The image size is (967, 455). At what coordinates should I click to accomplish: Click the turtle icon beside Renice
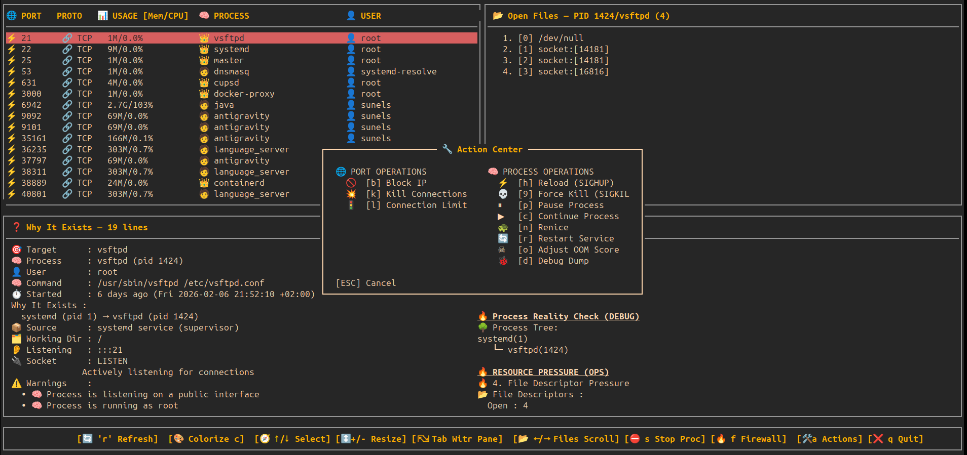(503, 228)
